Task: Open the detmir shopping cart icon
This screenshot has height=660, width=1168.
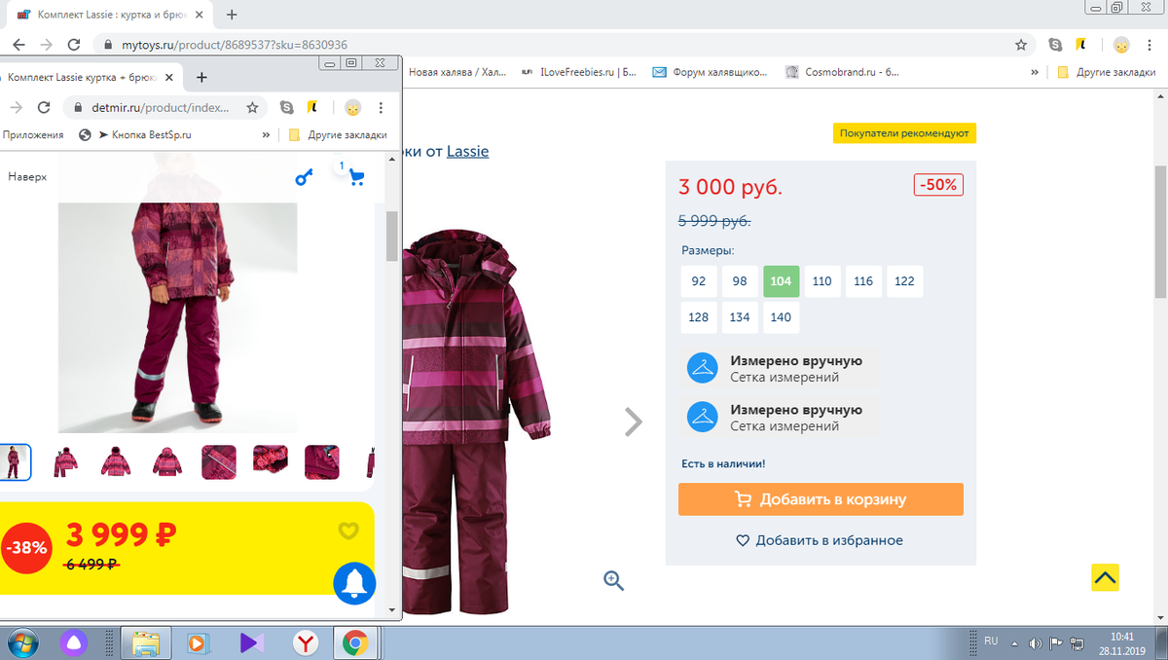Action: point(355,176)
